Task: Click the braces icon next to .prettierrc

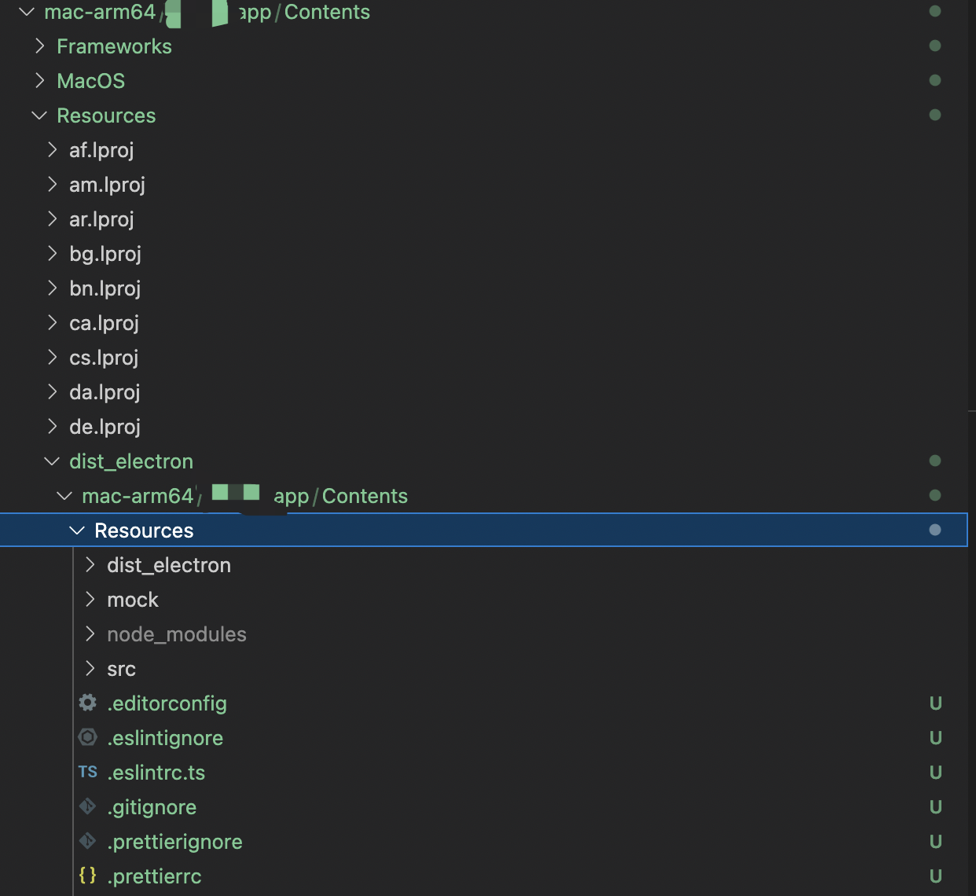Action: tap(87, 876)
